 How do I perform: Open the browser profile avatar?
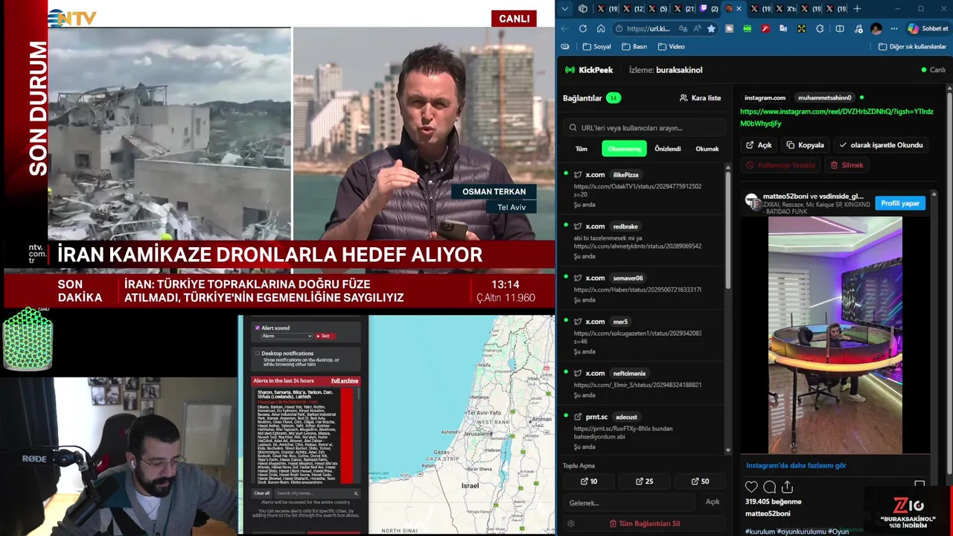tap(876, 28)
